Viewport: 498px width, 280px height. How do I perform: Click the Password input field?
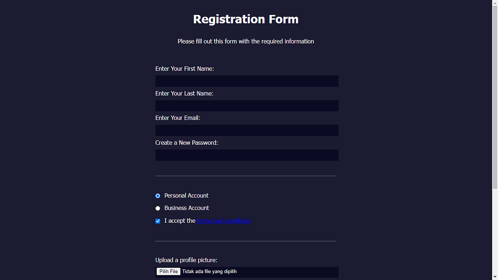point(247,155)
